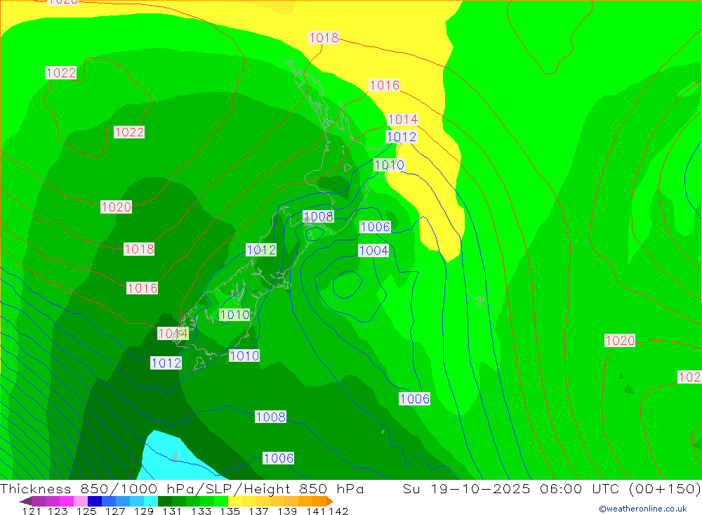The image size is (702, 515).
Task: Click the red 1020 label on the right side
Action: [620, 341]
